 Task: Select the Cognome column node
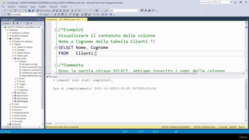[31, 70]
